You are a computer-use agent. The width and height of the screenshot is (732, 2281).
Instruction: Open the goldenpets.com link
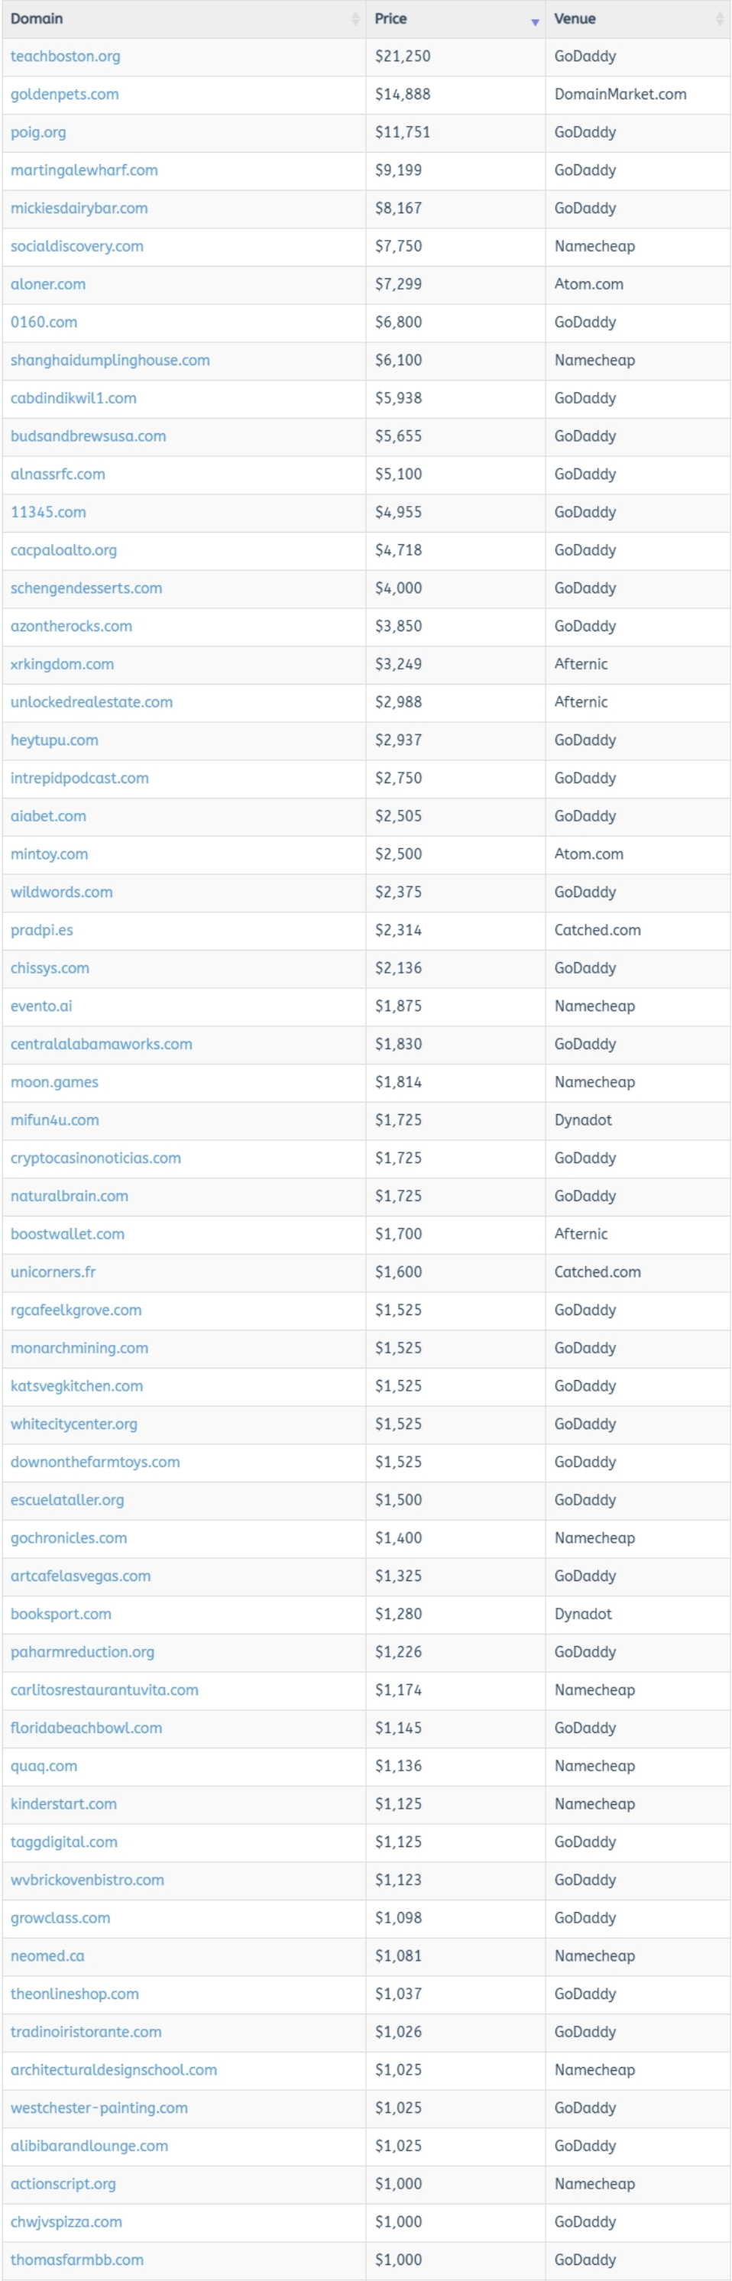pyautogui.click(x=65, y=95)
